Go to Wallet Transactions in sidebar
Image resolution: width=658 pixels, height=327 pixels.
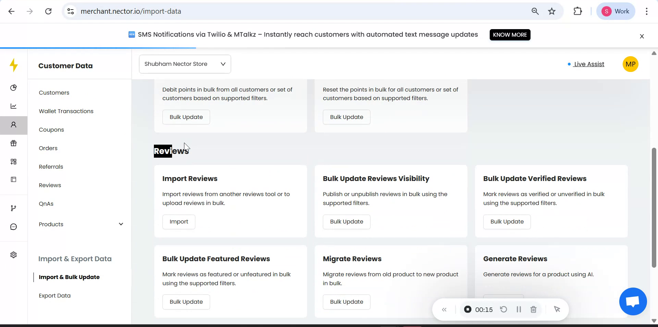pos(66,111)
